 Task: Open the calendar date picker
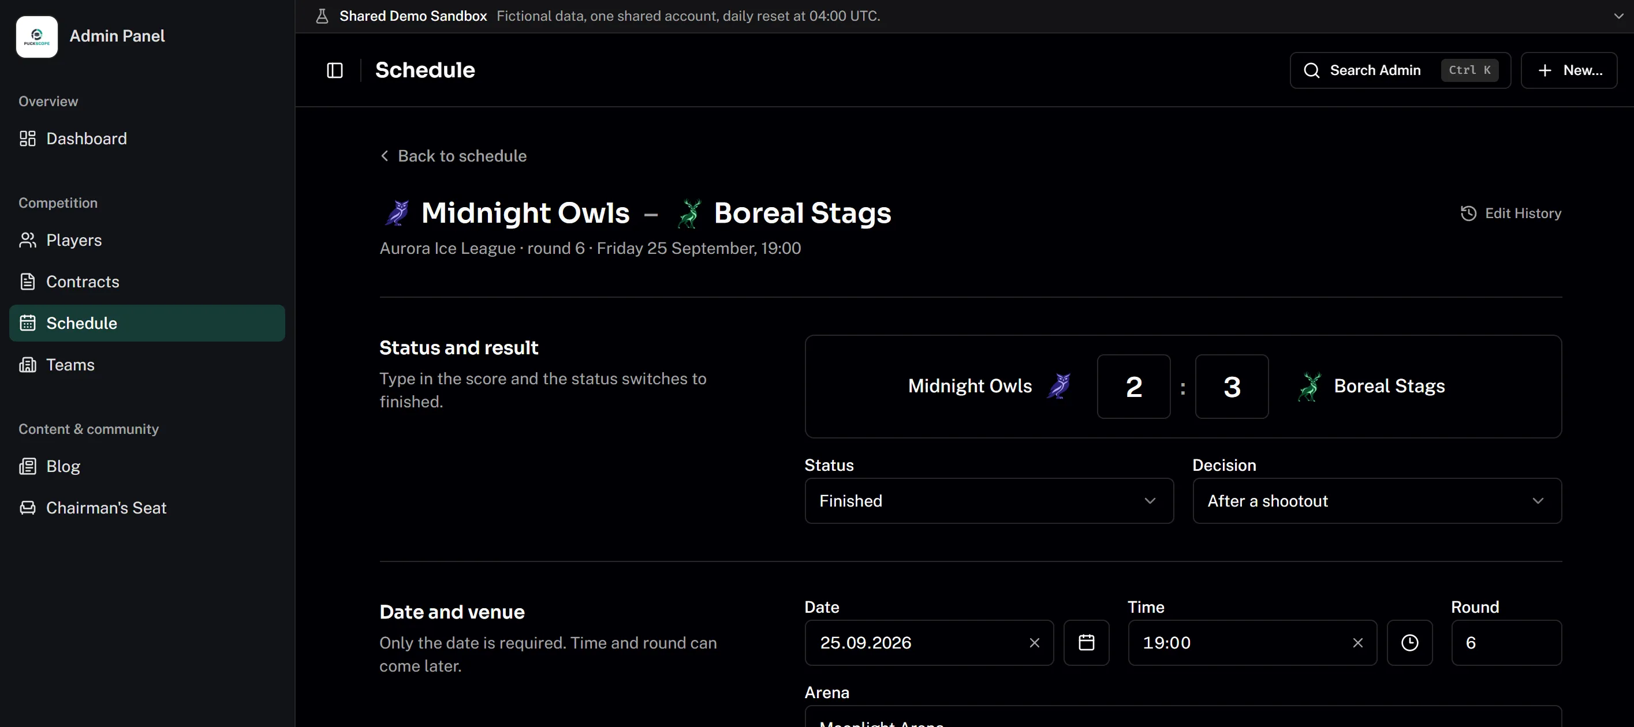(x=1087, y=643)
